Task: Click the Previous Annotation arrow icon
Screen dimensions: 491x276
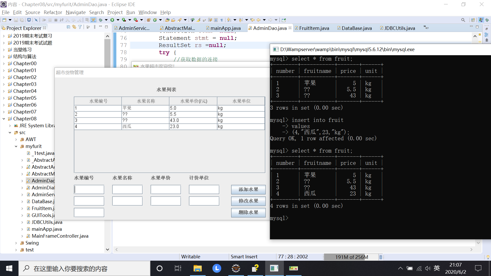Action: 241,20
